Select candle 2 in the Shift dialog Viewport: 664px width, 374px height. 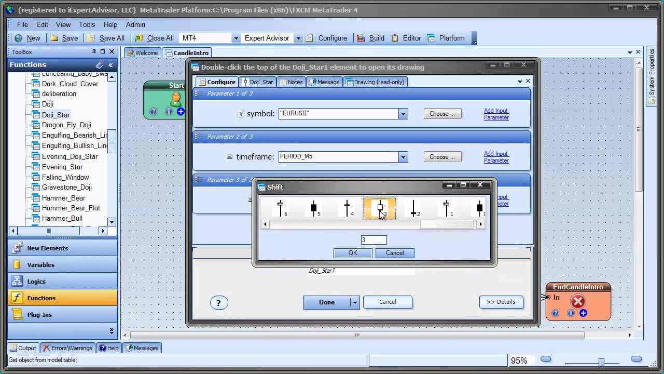point(414,208)
